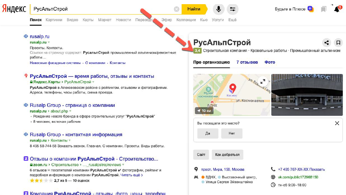Click the Будьте в Плюсе link
Viewport: 346px width, 195px height.
coord(290,9)
